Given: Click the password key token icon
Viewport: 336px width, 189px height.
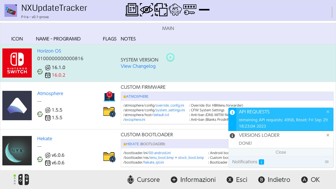Looking at the screenshot, I should [x=190, y=10].
